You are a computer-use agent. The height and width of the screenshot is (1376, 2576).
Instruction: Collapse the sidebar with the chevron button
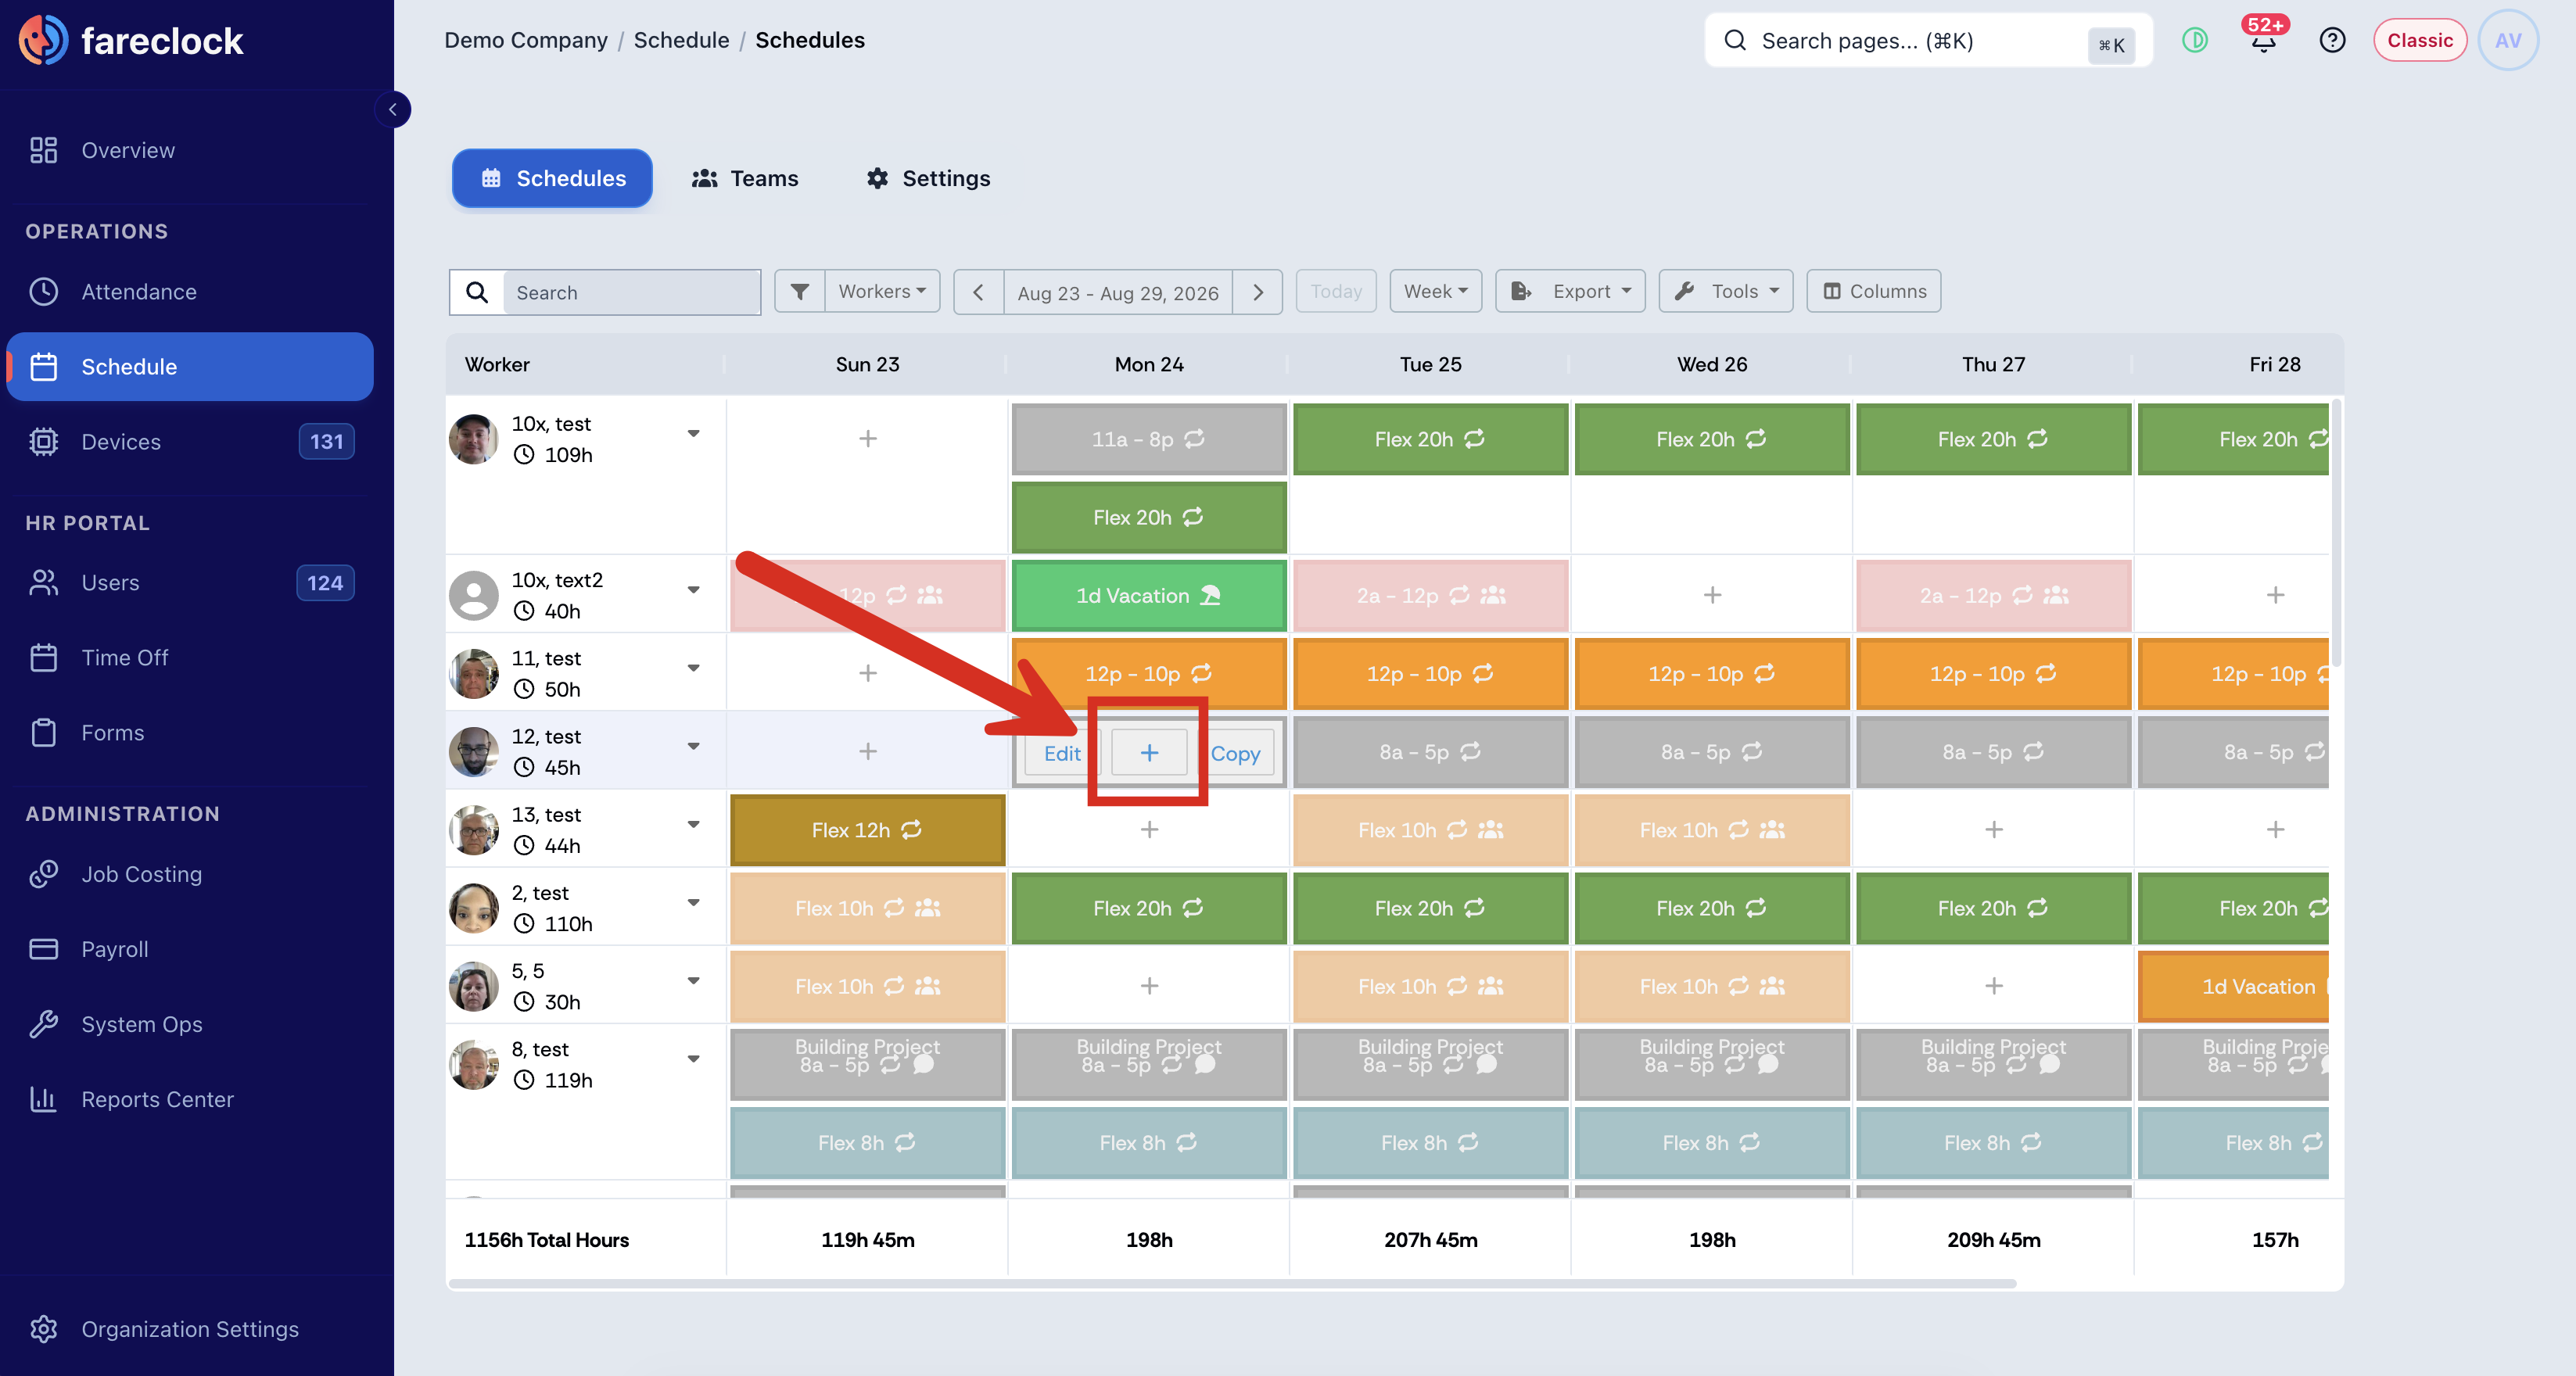click(x=392, y=109)
